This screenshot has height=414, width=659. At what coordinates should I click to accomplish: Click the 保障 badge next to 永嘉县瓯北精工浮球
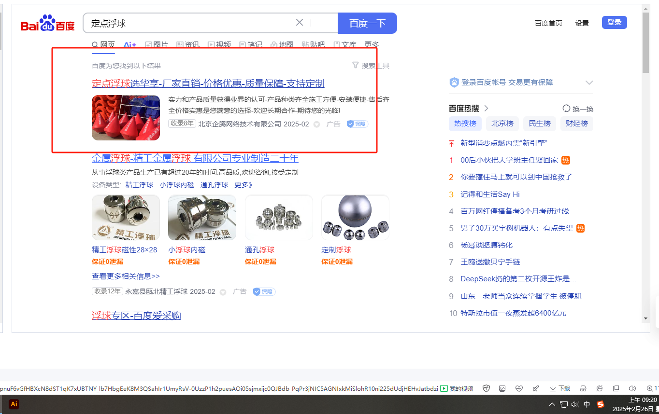coord(264,291)
